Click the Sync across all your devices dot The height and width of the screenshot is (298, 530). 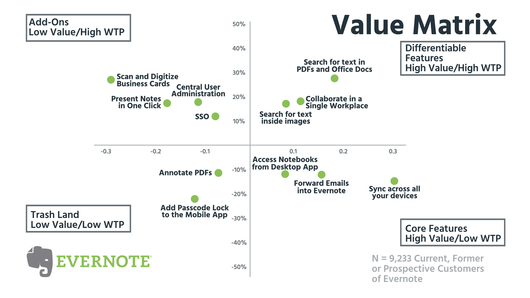394,181
